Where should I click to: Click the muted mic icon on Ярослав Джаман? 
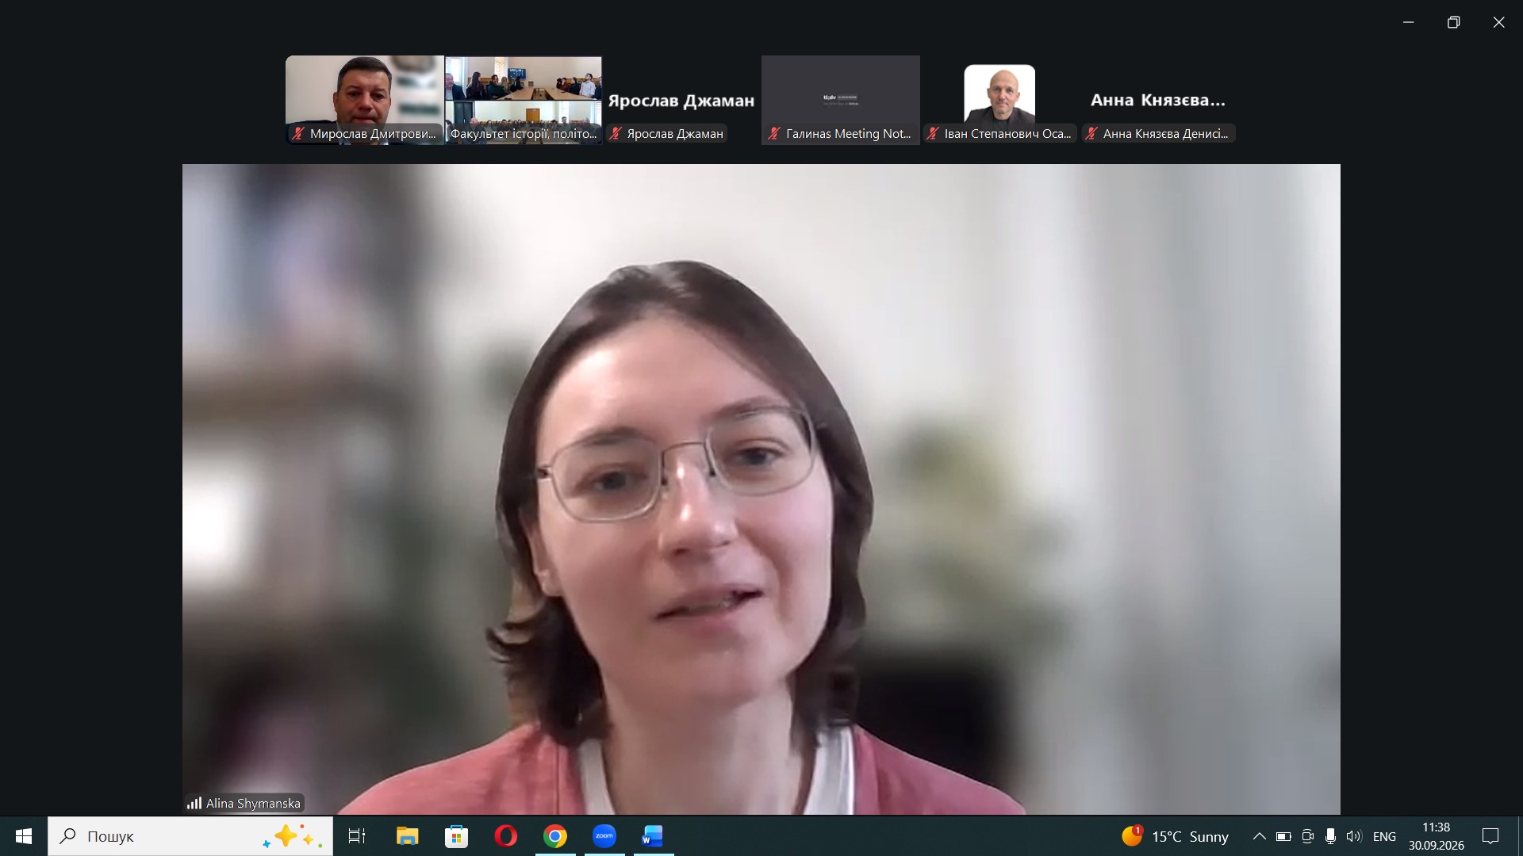coord(615,134)
